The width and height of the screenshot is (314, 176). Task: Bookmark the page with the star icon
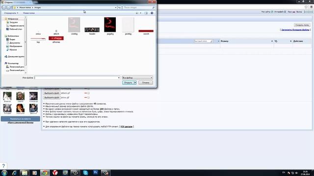(306, 7)
